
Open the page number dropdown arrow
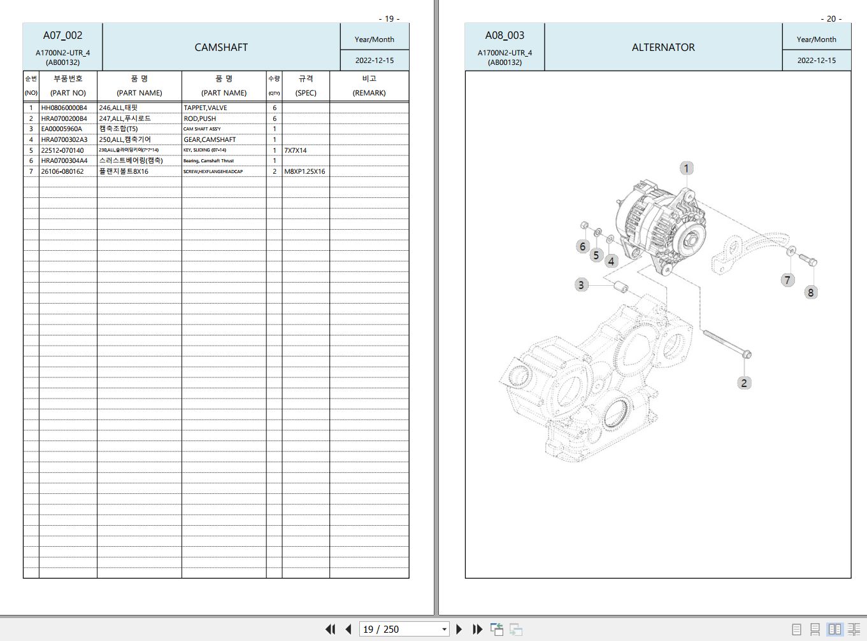coord(444,630)
